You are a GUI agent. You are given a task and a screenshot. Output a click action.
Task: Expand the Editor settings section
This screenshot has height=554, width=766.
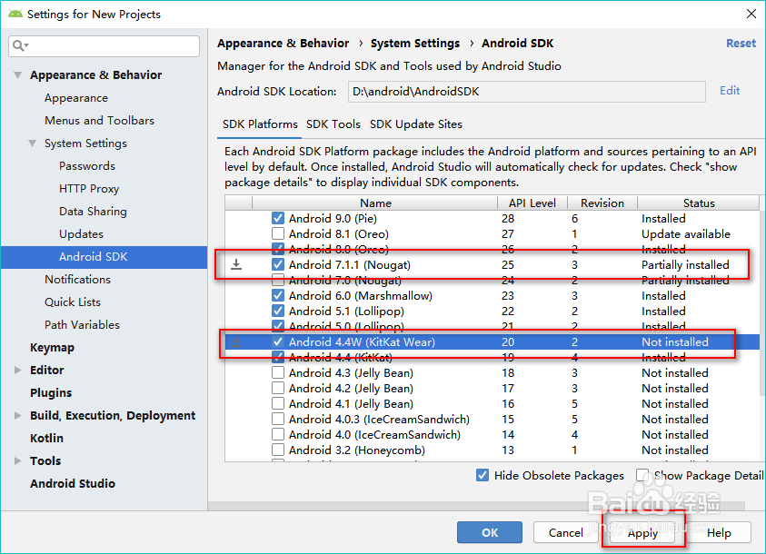pos(17,371)
